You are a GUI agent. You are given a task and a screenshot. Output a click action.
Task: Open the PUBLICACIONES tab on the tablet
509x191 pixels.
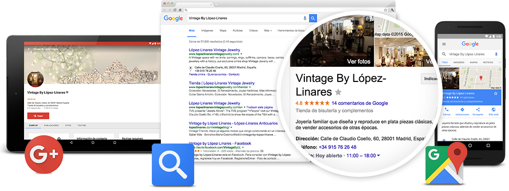(x=51, y=125)
